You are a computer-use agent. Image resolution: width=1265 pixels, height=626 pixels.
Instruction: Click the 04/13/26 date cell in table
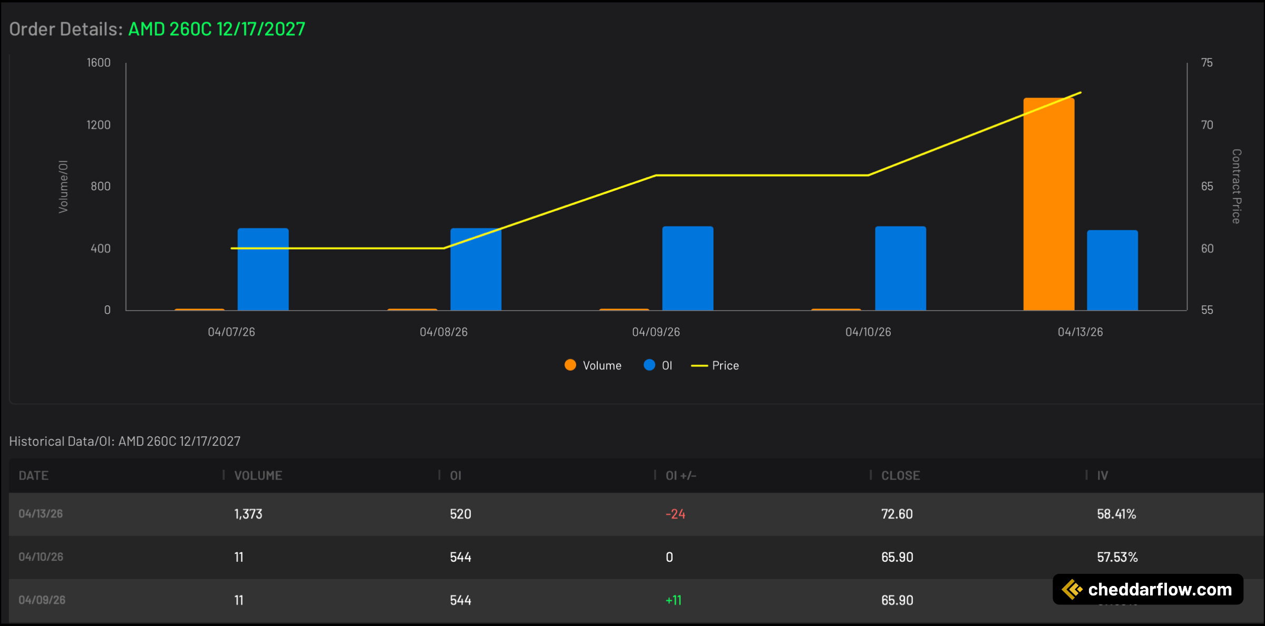point(41,514)
